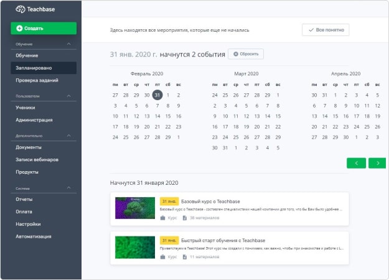Click Начнутся 31 января 2020 heading

(x=144, y=183)
